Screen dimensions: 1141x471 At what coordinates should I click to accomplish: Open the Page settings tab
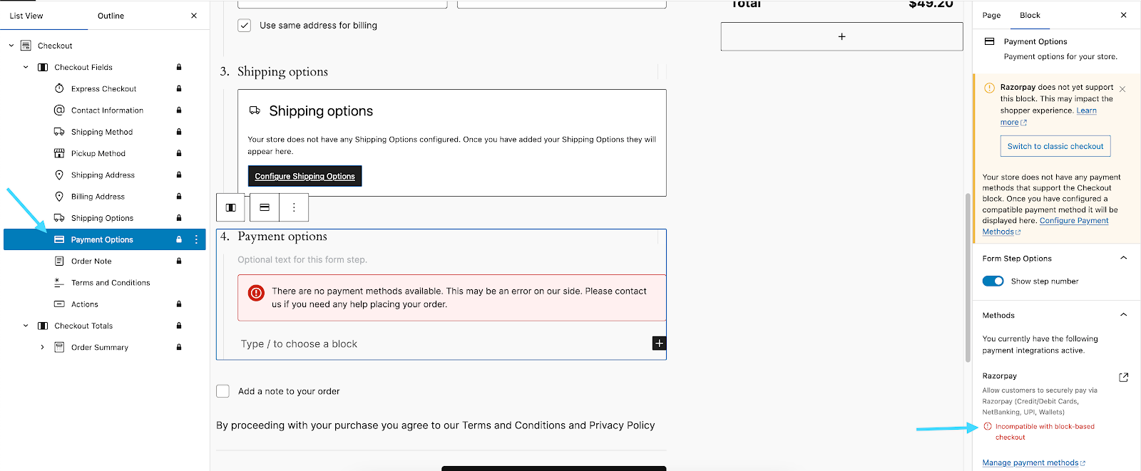point(991,15)
